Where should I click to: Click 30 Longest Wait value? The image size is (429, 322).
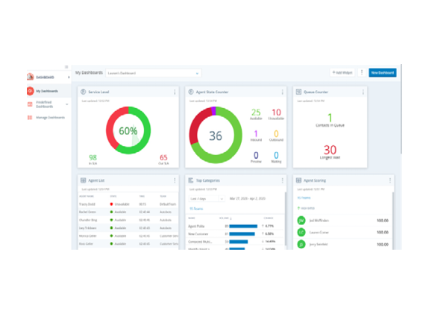[330, 150]
